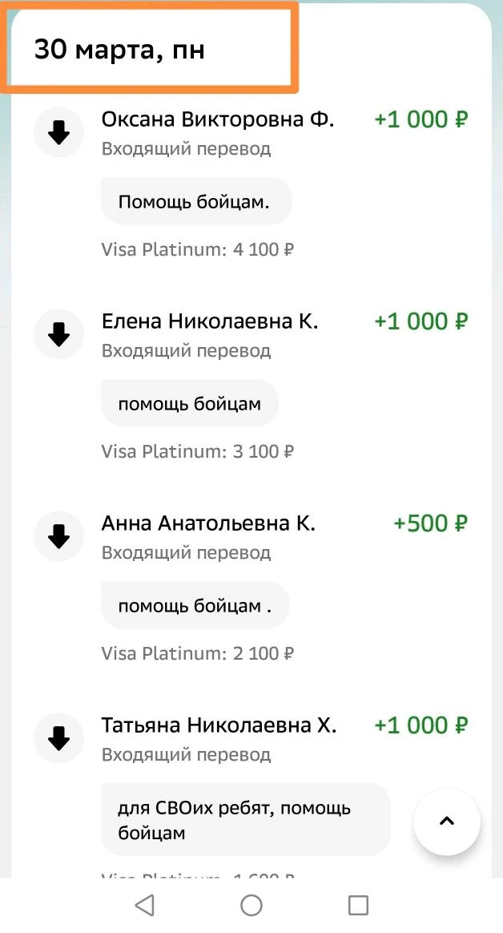Image resolution: width=503 pixels, height=933 pixels.
Task: Tap 'Visa Platinum: 2 100 ₽' balance line
Action: pos(197,653)
